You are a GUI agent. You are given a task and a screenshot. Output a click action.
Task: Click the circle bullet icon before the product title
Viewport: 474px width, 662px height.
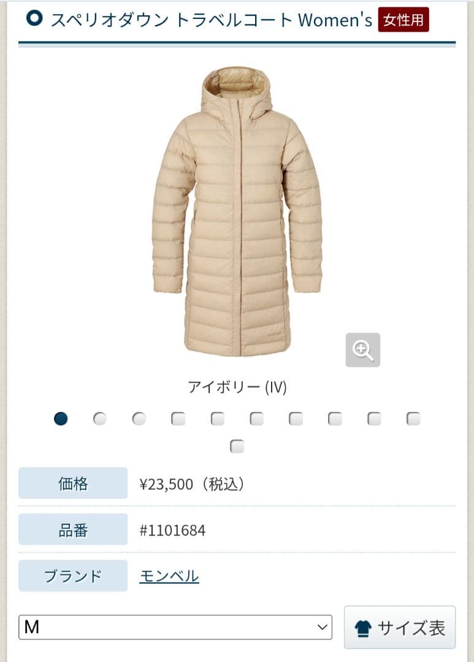(x=34, y=18)
